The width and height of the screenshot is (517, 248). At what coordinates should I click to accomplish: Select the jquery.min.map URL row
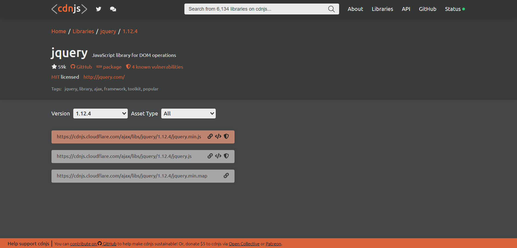143,176
